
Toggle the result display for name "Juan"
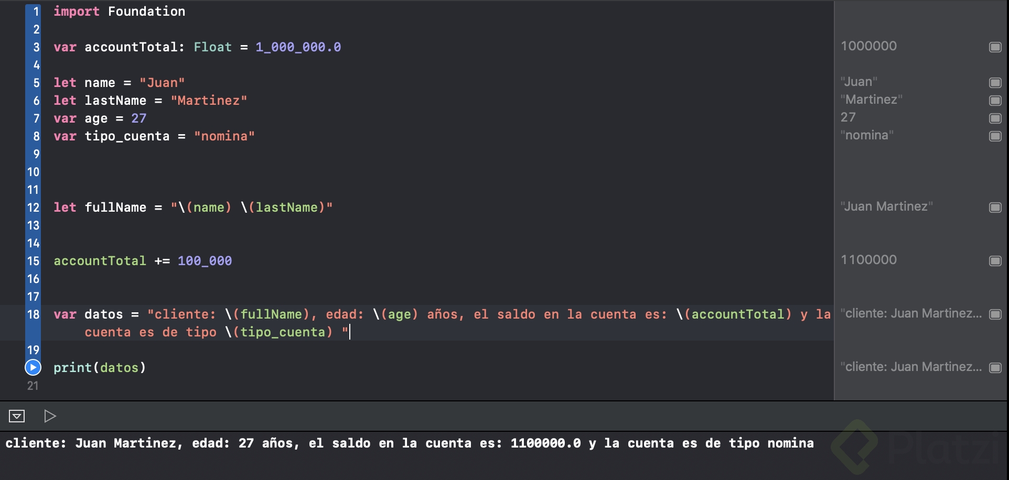[x=995, y=82]
